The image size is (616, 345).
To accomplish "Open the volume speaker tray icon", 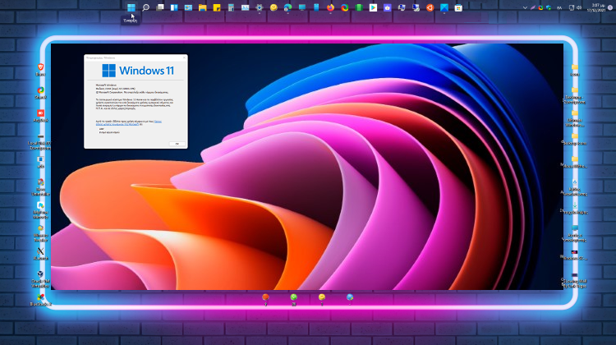I will tap(579, 7).
